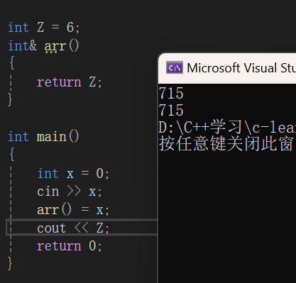Click the line 'arr() = x;'
This screenshot has width=296, height=283.
tap(73, 210)
